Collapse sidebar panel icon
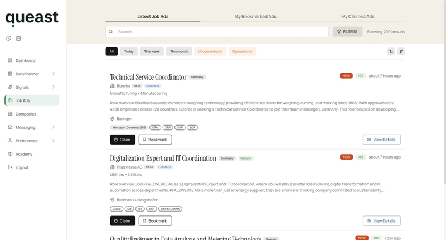 tap(18, 39)
